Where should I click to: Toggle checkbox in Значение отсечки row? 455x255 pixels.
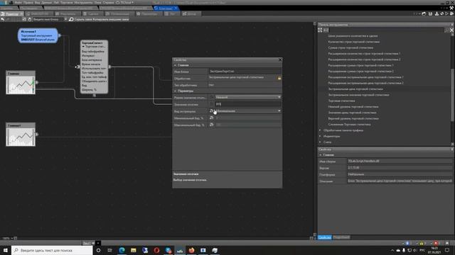(212, 104)
